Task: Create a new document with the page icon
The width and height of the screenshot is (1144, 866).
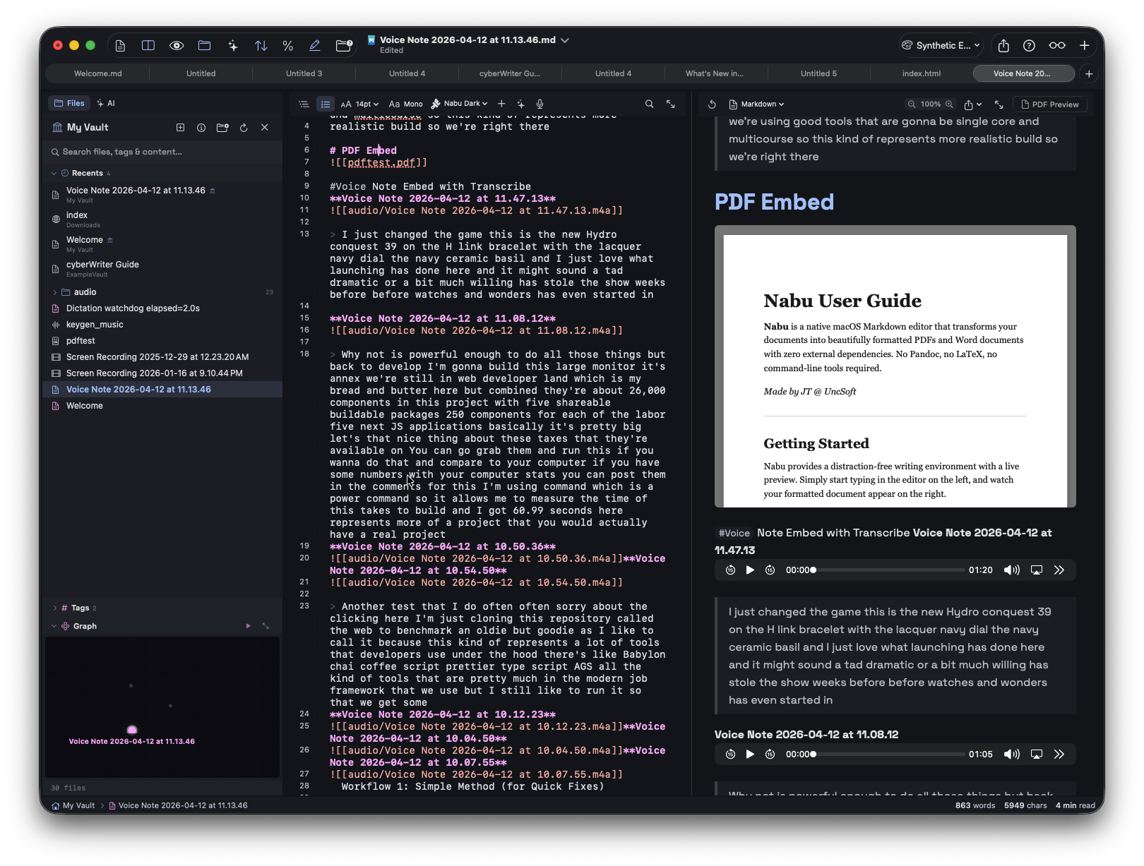Action: pos(120,45)
